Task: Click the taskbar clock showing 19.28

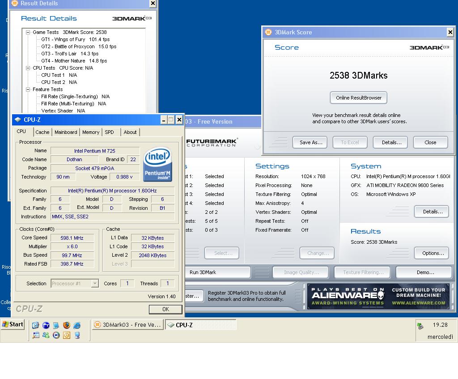Action: click(440, 325)
